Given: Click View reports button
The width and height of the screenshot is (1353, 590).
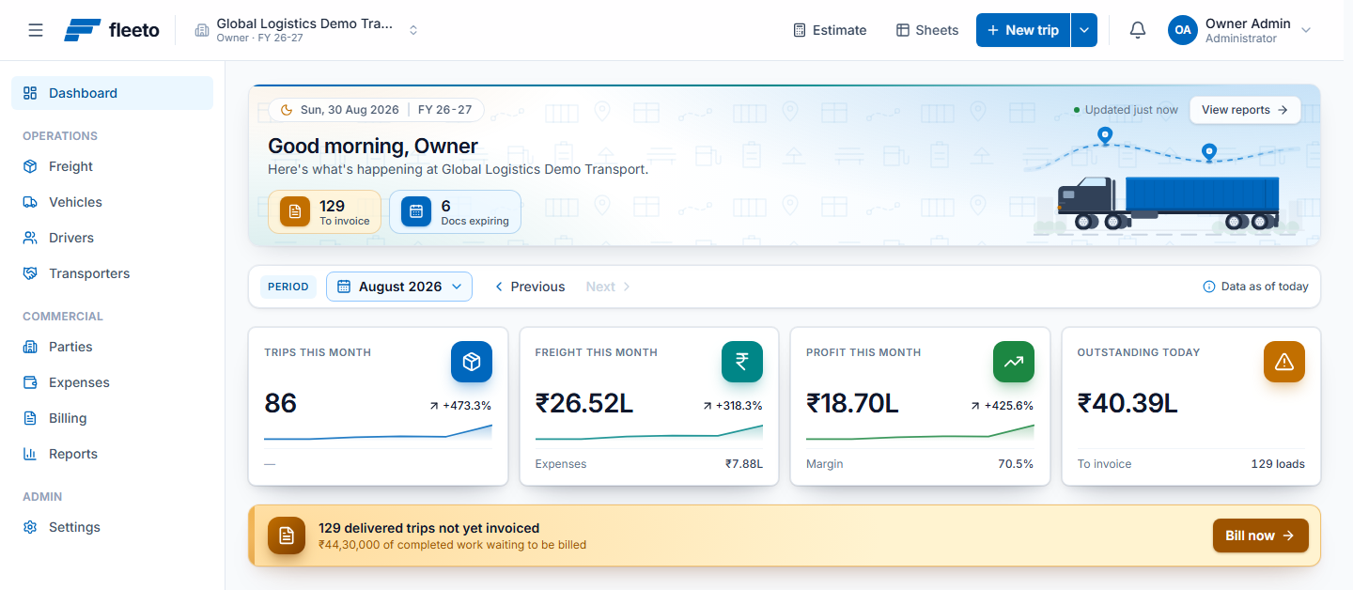Looking at the screenshot, I should click(1245, 110).
